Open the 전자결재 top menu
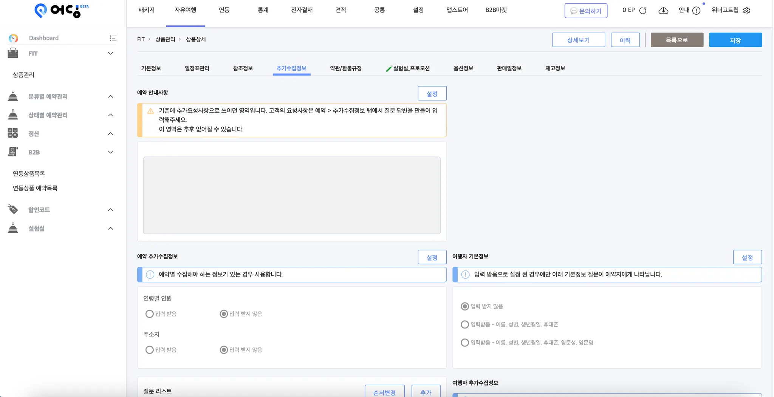The image size is (774, 397). [x=302, y=10]
